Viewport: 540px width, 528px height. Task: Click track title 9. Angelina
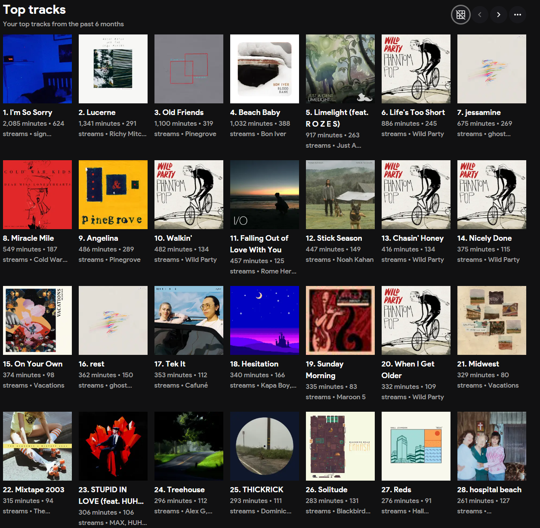(x=99, y=238)
